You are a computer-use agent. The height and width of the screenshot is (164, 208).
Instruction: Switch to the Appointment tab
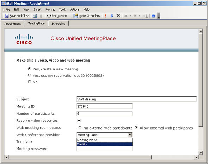13,24
